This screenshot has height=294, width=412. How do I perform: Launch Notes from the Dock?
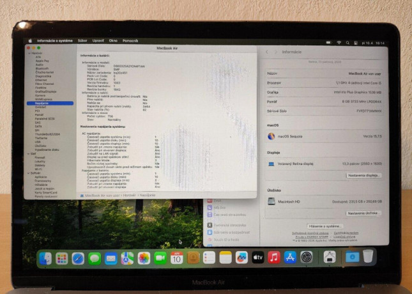(x=225, y=258)
